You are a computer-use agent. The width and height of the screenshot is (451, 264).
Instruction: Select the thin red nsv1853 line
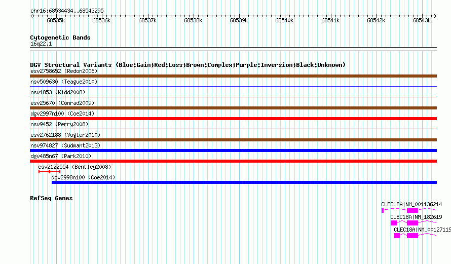point(233,97)
